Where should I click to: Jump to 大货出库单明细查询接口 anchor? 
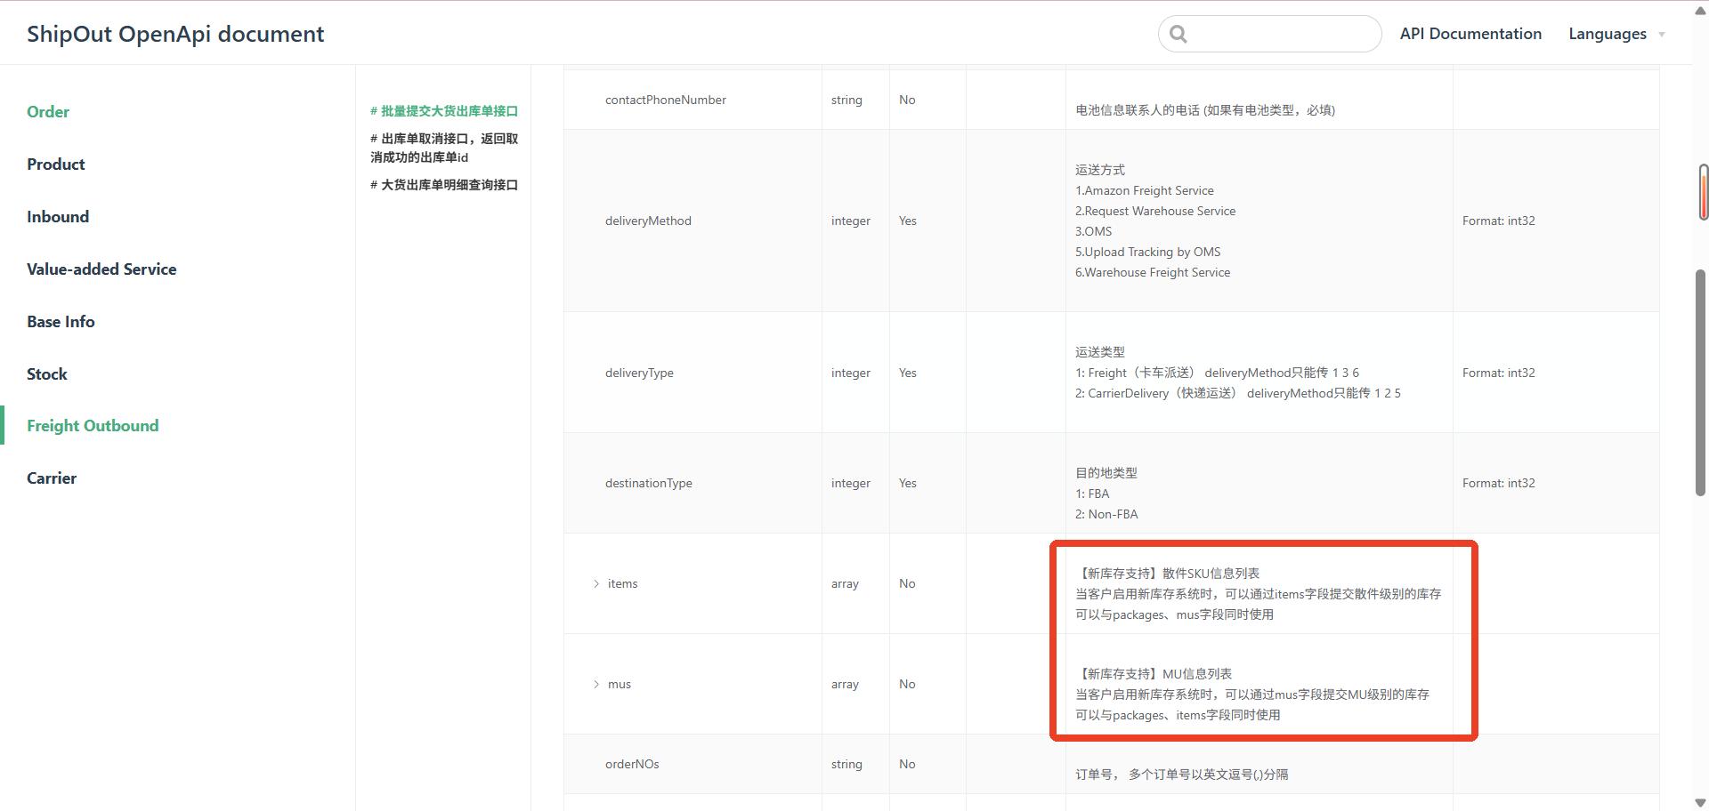[x=444, y=185]
